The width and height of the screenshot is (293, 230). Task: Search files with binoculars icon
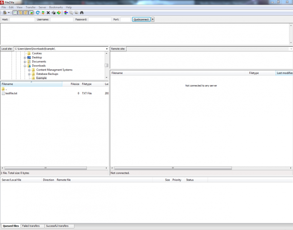coord(82,13)
